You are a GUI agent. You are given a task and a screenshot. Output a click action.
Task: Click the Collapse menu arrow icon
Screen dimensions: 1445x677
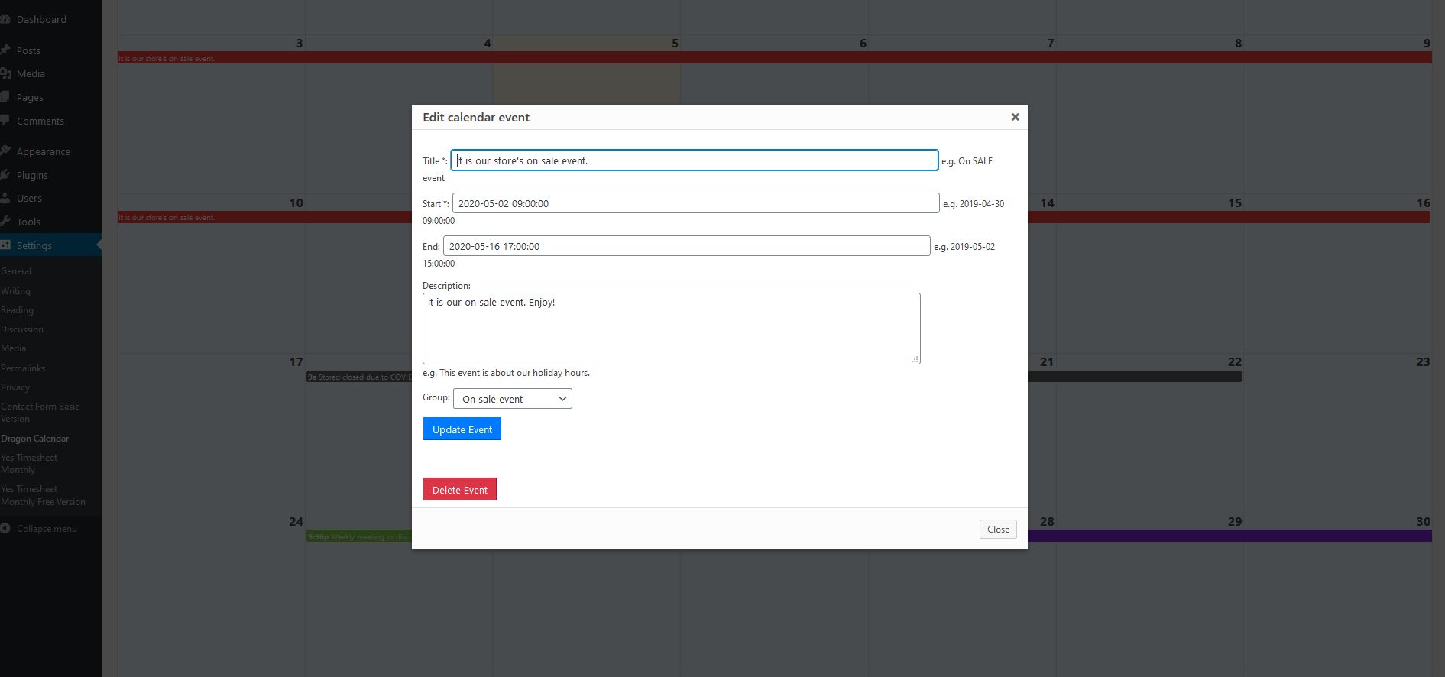5,528
